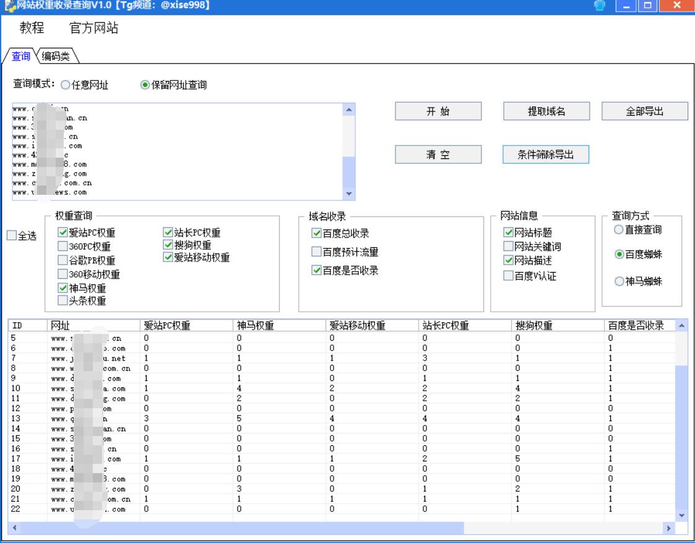The height and width of the screenshot is (543, 695).
Task: Click the 网址 column header
Action: point(93,325)
